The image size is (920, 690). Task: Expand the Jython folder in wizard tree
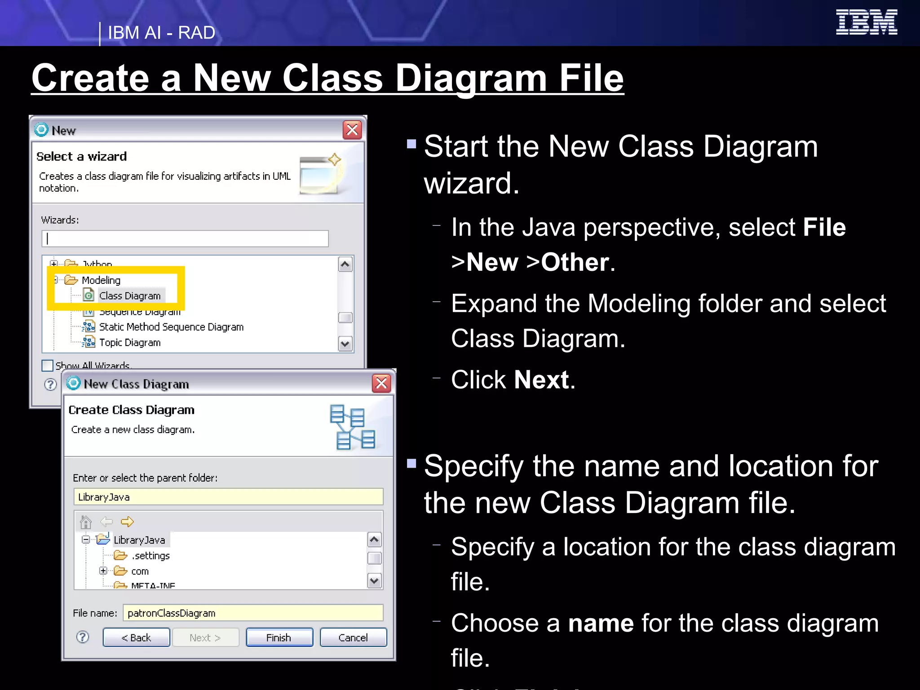click(x=54, y=264)
